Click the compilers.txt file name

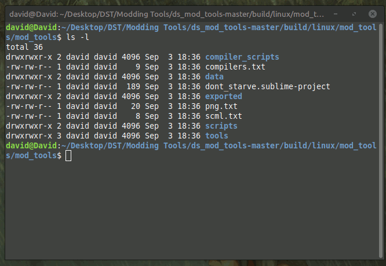point(235,67)
